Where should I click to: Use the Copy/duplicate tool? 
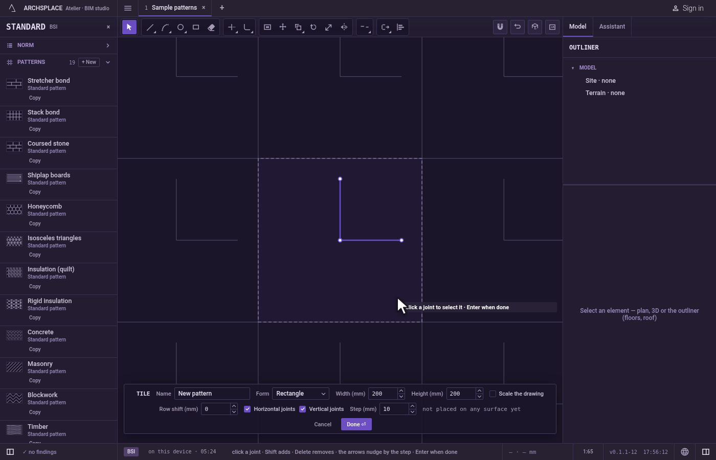tap(298, 27)
